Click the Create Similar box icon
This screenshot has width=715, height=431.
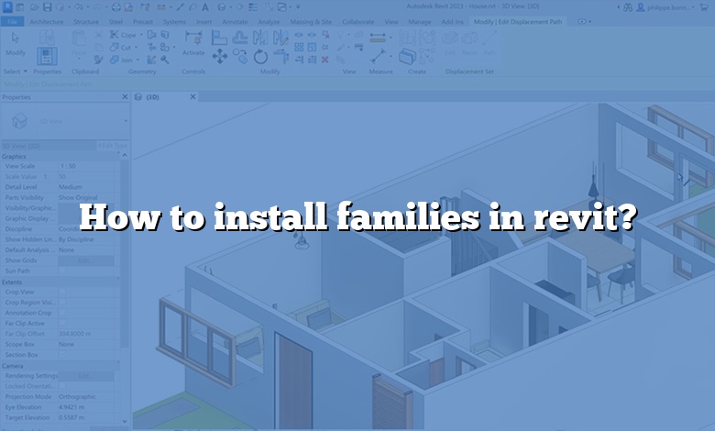click(407, 57)
